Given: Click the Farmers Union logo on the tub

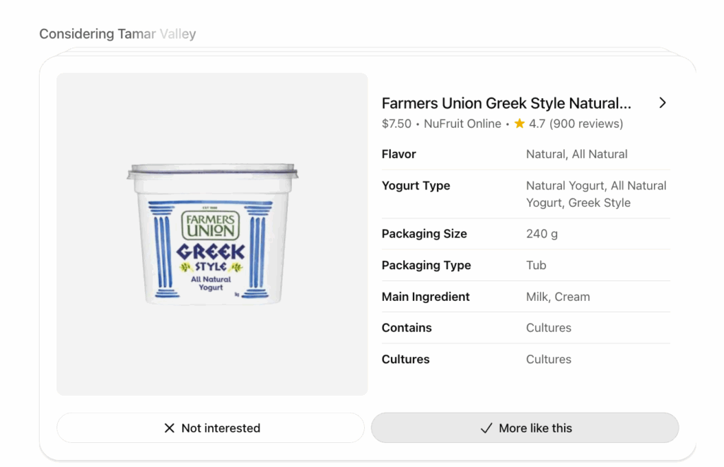Looking at the screenshot, I should point(209,225).
